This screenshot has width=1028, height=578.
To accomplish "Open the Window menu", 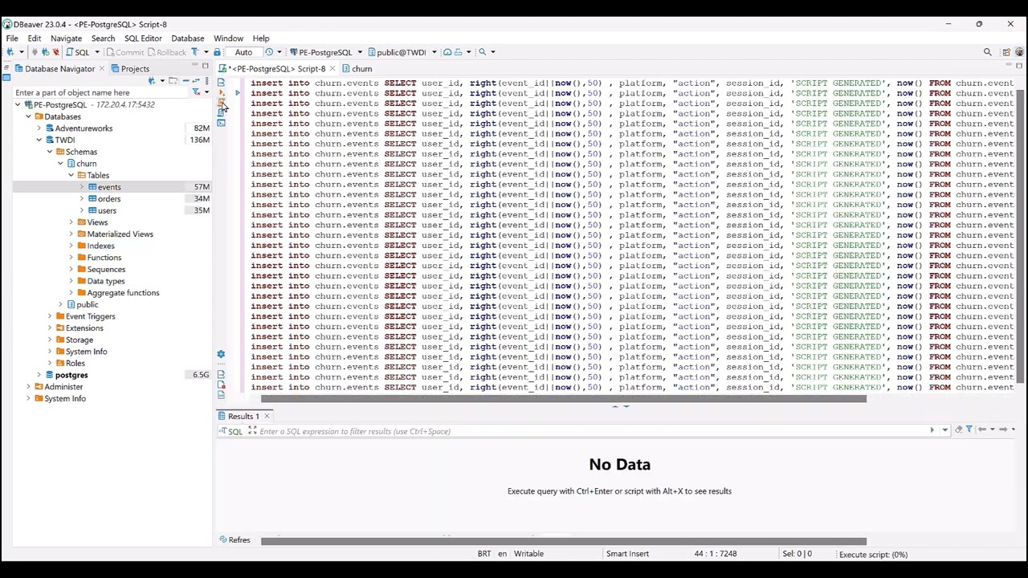I will (228, 38).
